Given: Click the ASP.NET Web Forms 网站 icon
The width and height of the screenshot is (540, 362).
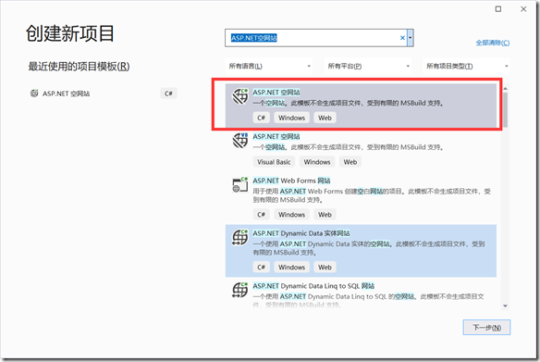Looking at the screenshot, I should 240,185.
